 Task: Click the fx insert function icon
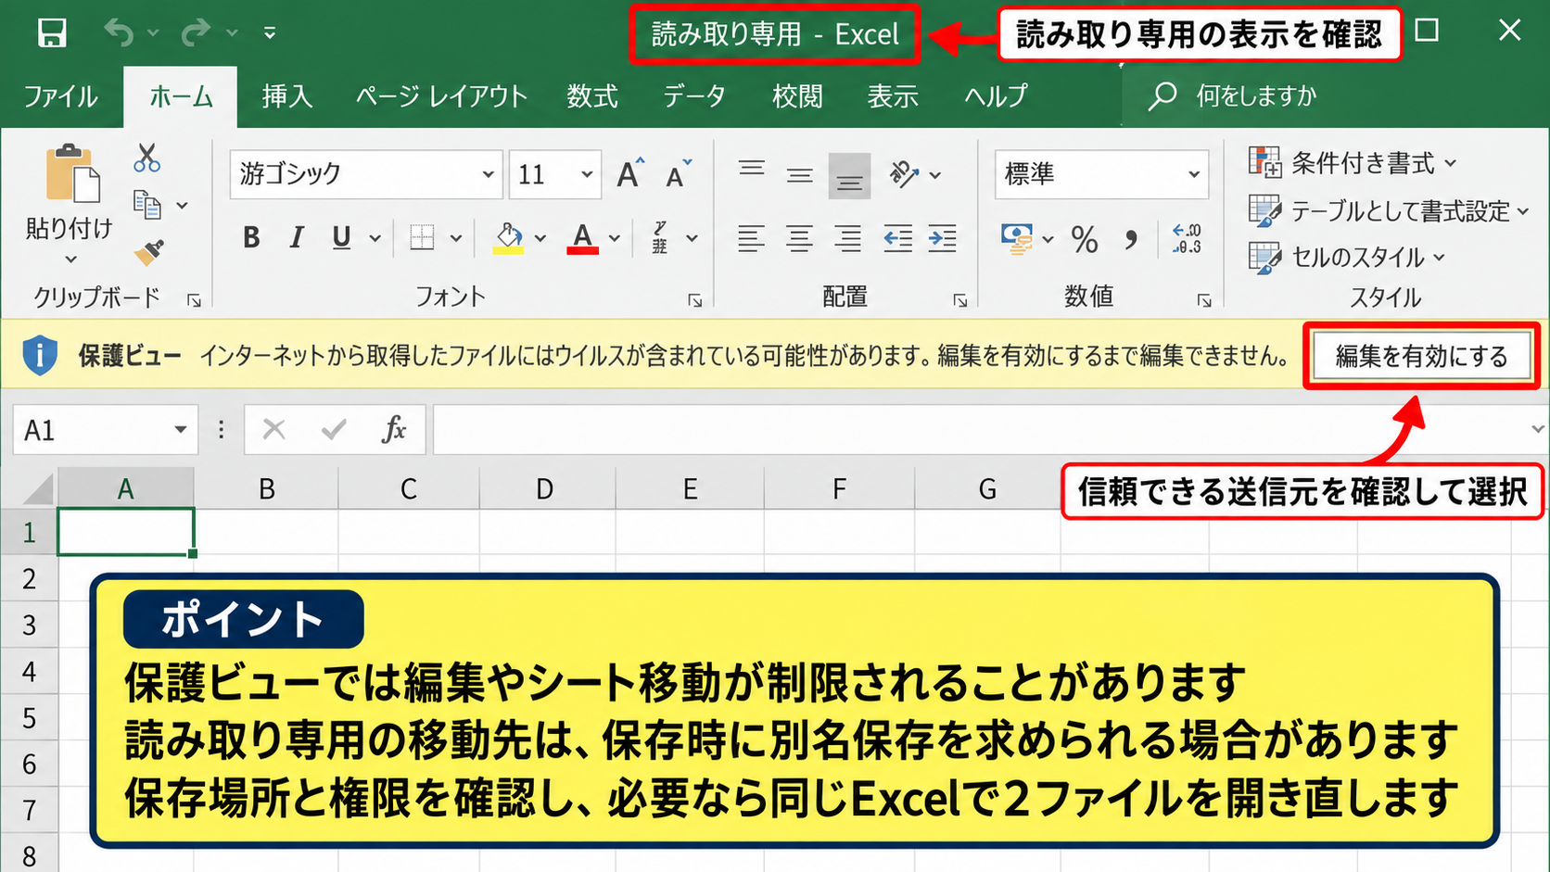(x=394, y=429)
